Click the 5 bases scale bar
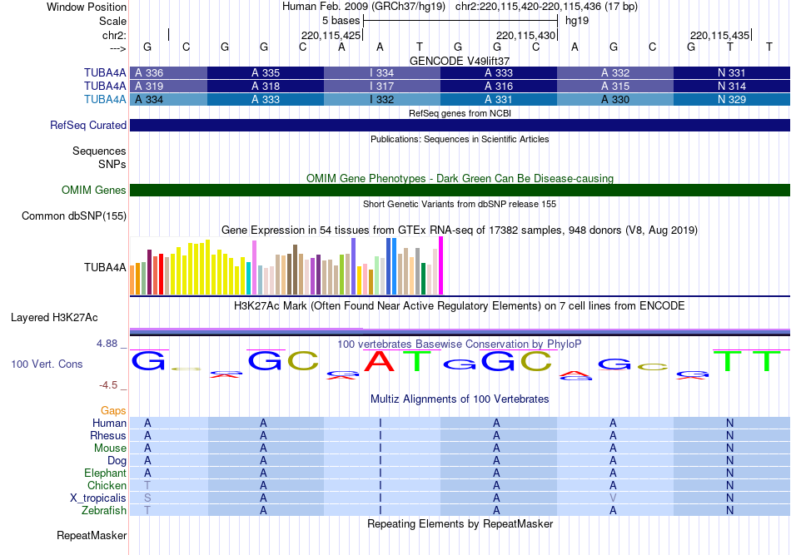791x555 pixels. [460, 21]
